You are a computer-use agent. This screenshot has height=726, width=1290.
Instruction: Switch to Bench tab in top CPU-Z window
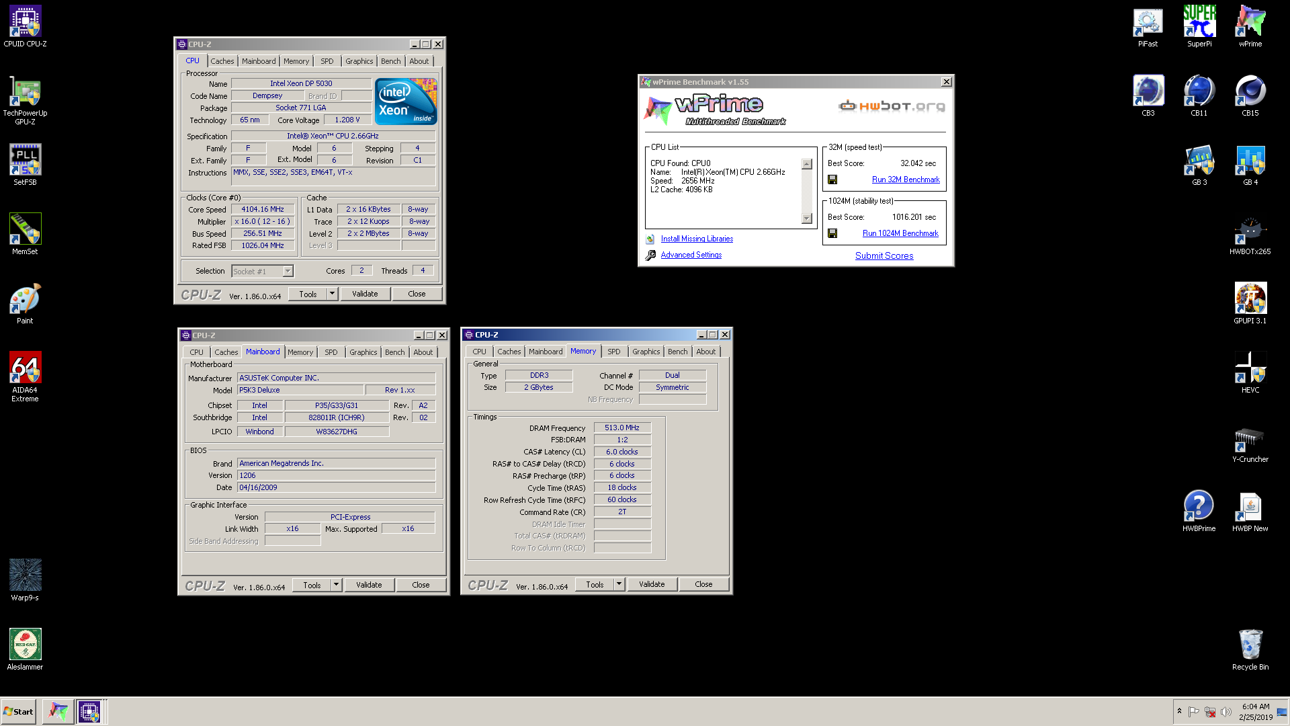coord(390,61)
